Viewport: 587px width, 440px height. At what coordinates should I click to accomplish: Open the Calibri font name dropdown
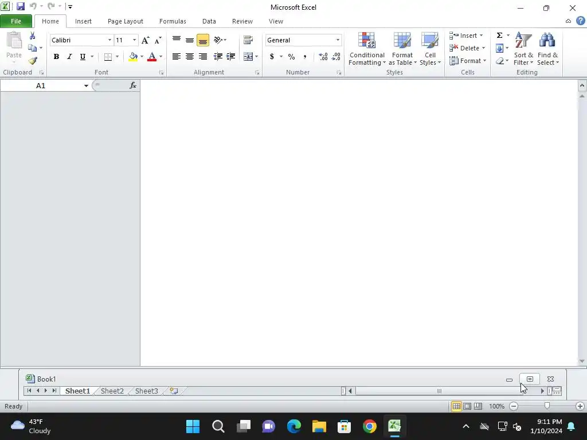tap(109, 40)
